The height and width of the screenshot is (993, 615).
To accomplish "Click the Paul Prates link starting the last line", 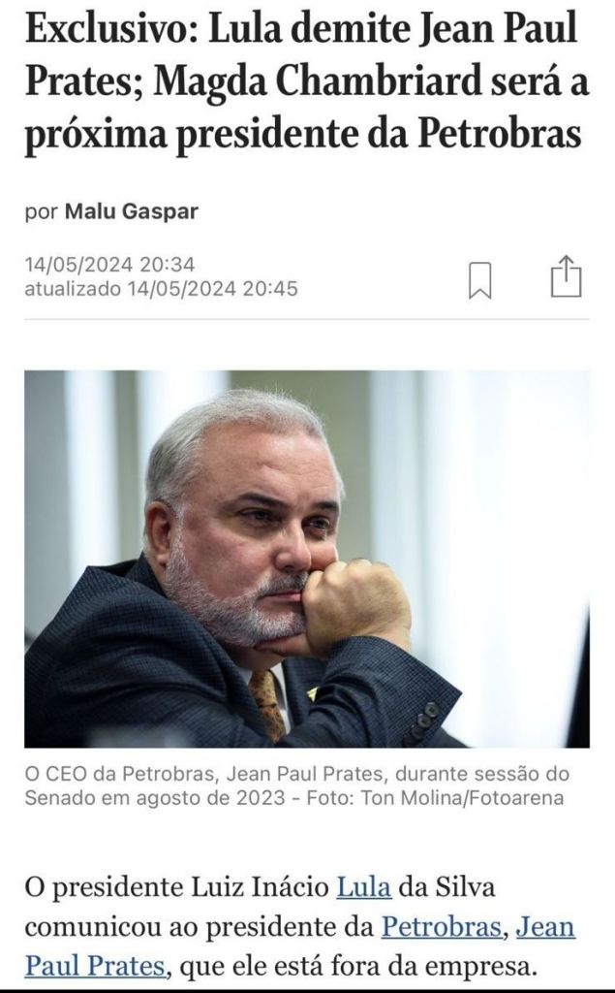I will (95, 966).
